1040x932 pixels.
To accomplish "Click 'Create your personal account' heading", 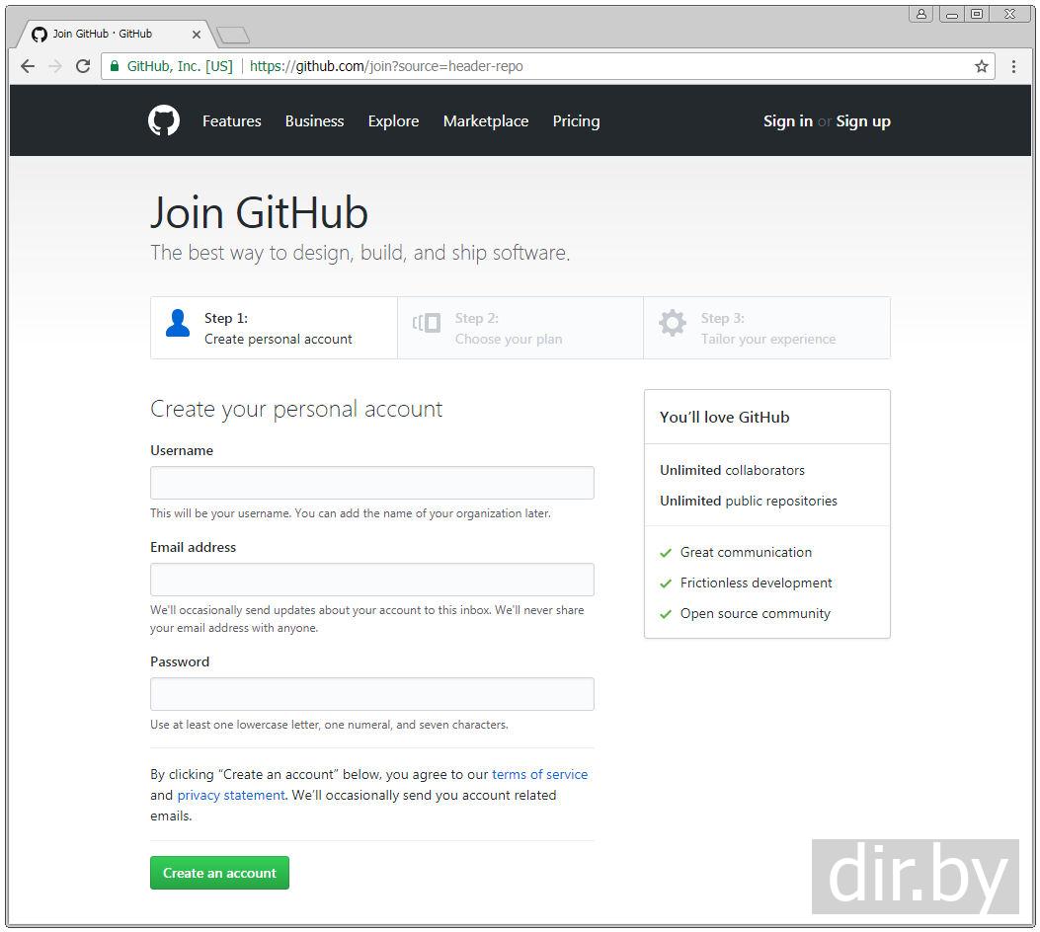I will click(296, 409).
